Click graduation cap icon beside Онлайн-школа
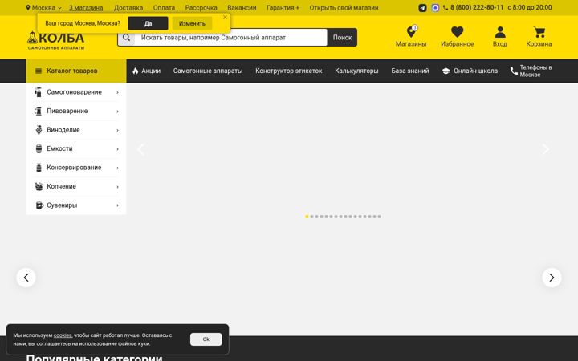578x361 pixels. tap(446, 71)
